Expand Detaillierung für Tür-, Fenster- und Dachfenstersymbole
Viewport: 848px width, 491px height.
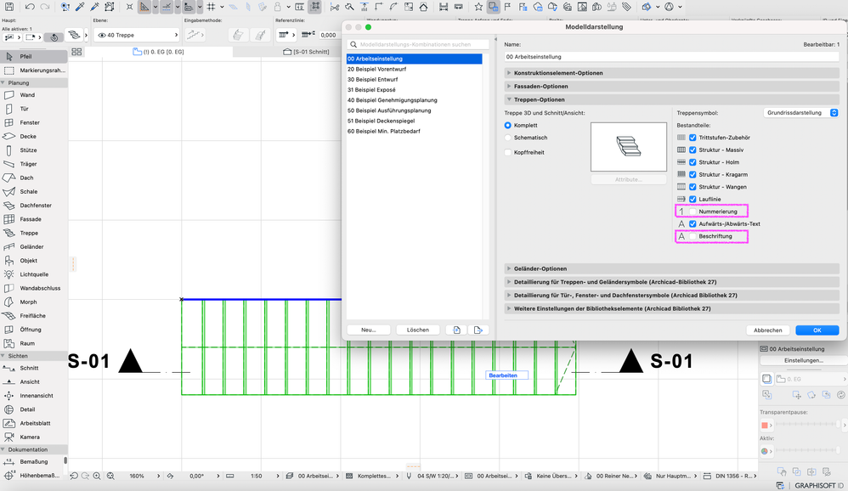pyautogui.click(x=672, y=296)
